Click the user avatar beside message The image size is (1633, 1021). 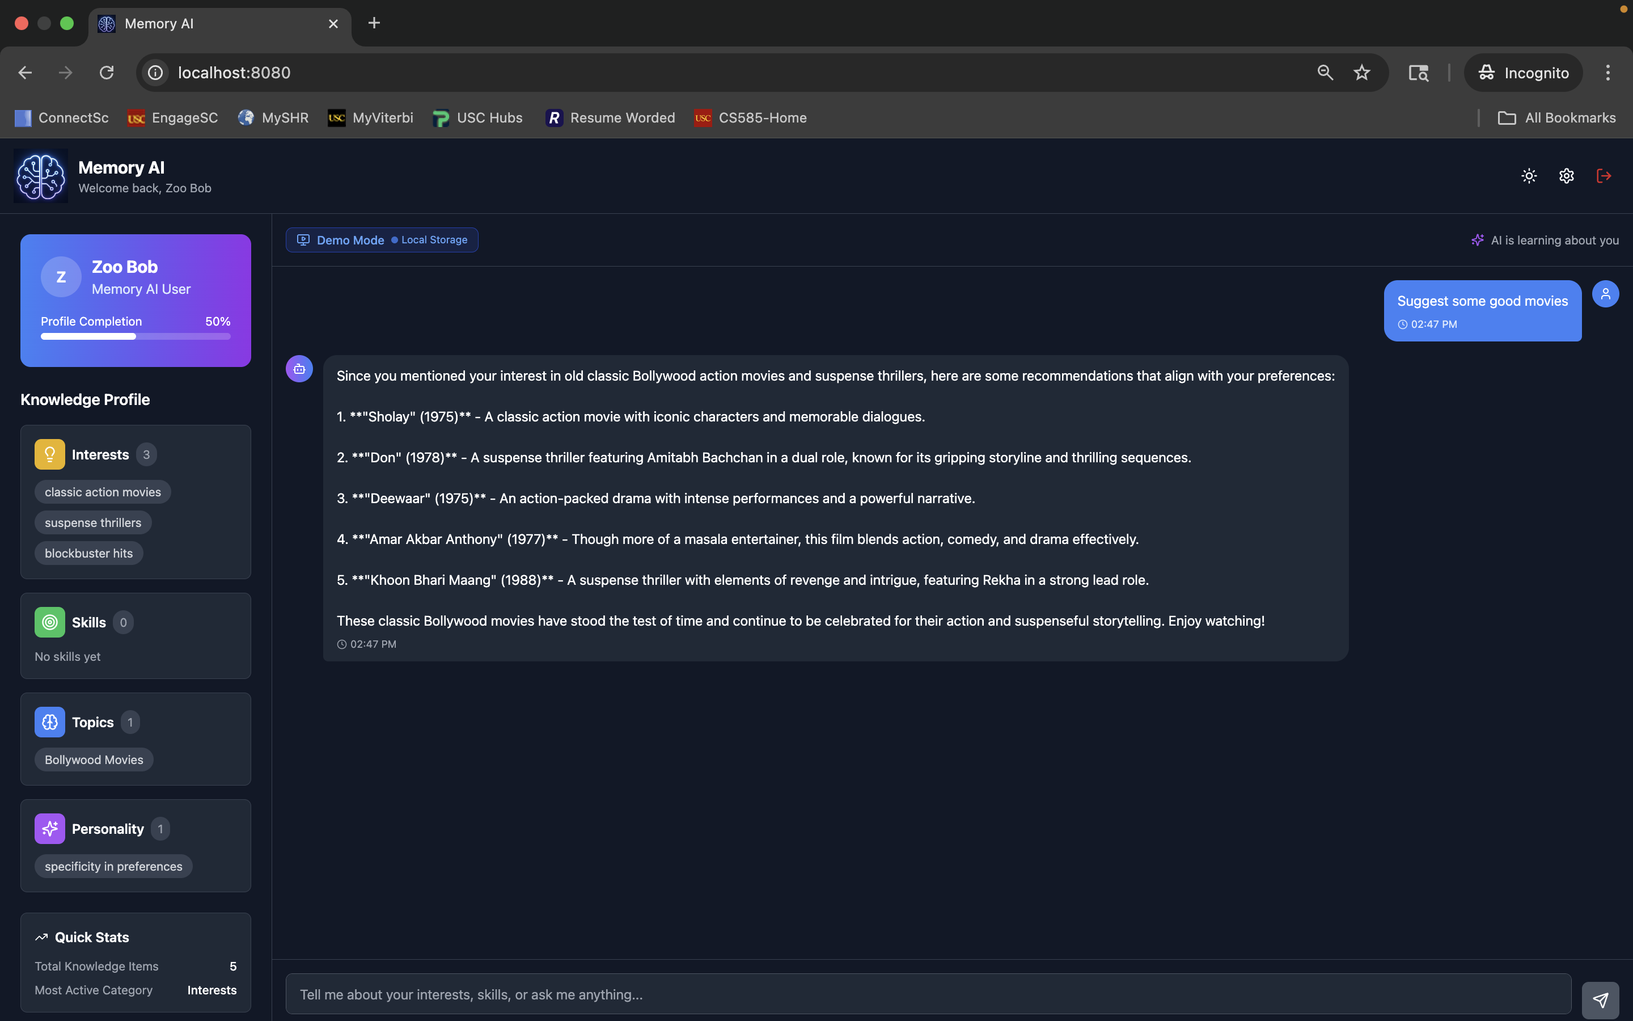pyautogui.click(x=1605, y=294)
